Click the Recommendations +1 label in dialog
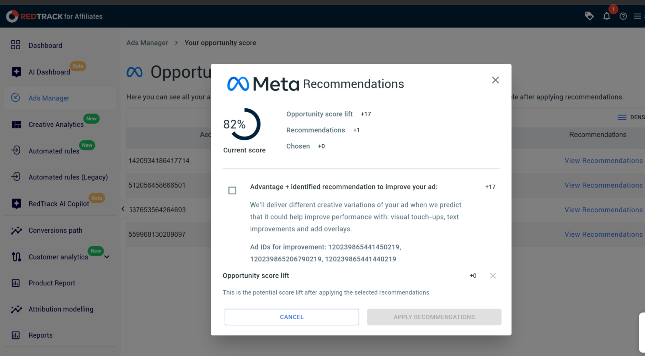645x356 pixels. point(323,130)
